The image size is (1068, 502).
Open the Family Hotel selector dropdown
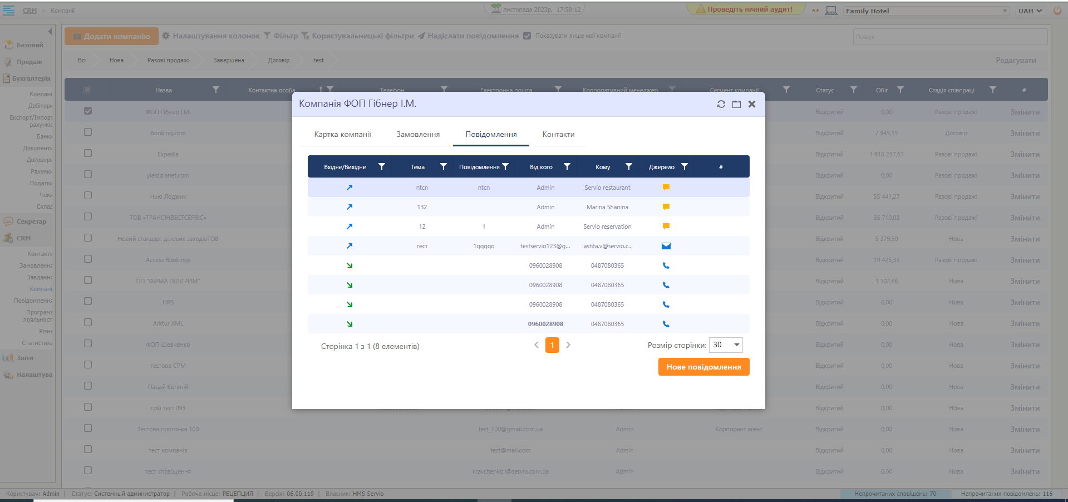coord(926,11)
